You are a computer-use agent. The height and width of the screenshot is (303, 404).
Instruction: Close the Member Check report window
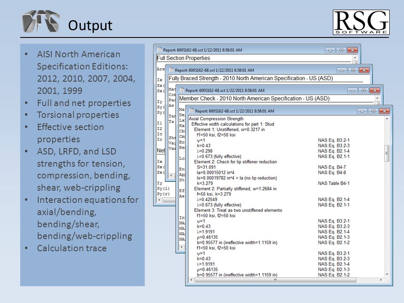[x=375, y=90]
